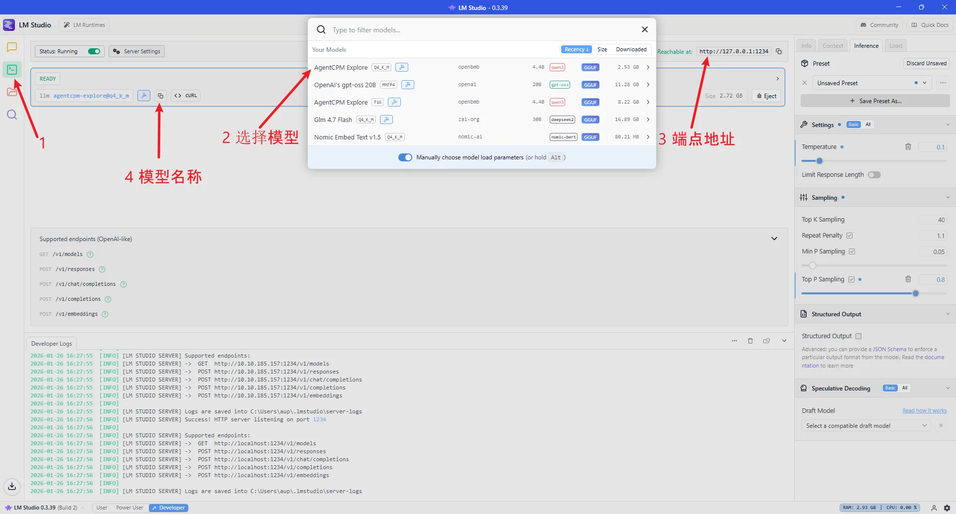Viewport: 956px width, 514px height.
Task: Clear the Developer Logs with trash icon
Action: pos(750,341)
